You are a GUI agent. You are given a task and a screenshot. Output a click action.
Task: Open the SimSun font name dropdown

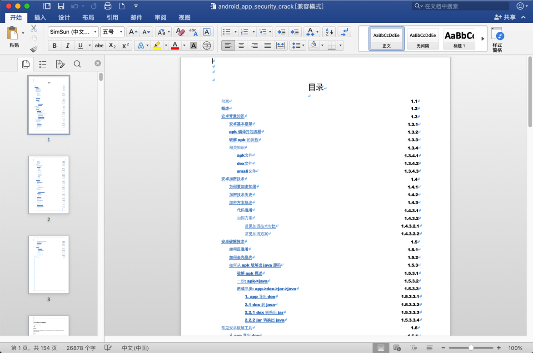(95, 32)
